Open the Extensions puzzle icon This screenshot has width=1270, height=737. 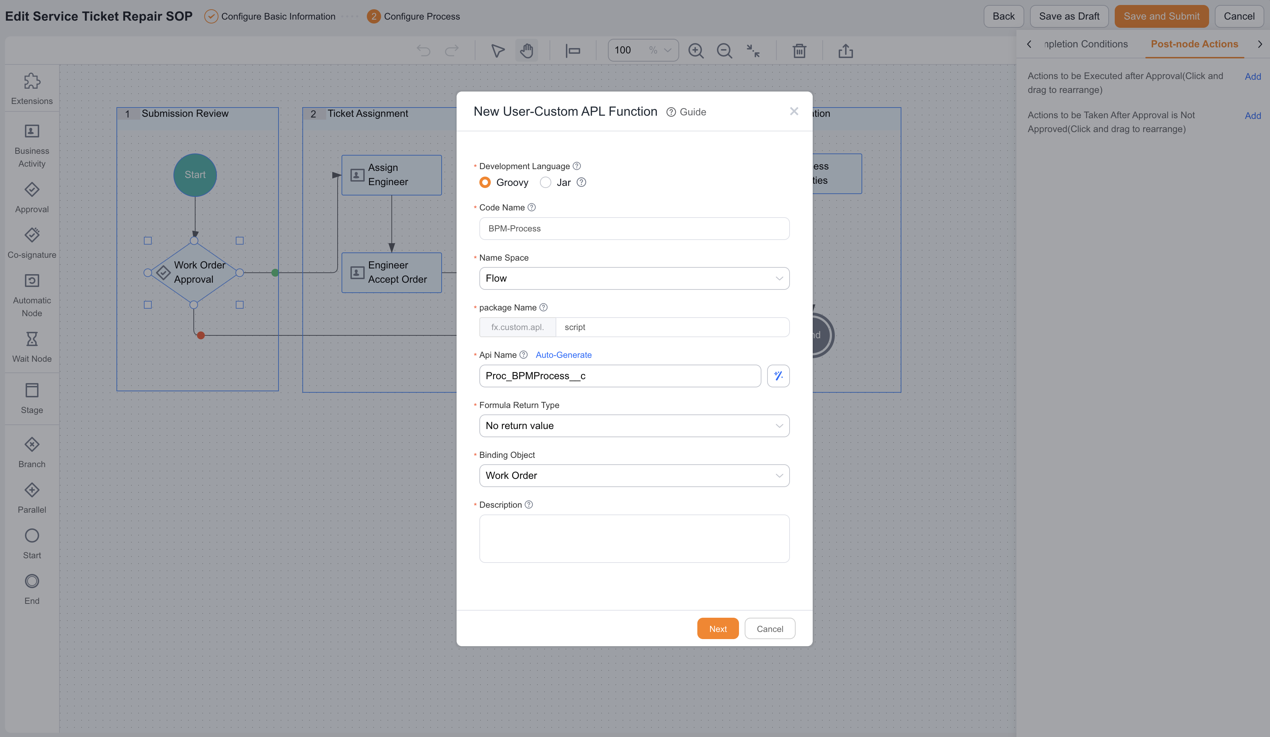tap(32, 80)
